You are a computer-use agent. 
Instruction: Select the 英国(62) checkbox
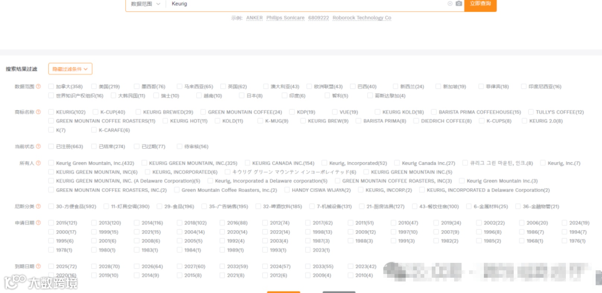coord(223,86)
